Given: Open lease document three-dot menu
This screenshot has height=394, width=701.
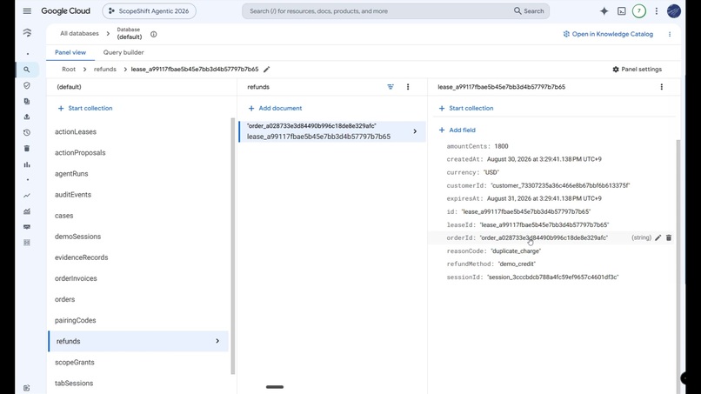Looking at the screenshot, I should pos(662,87).
